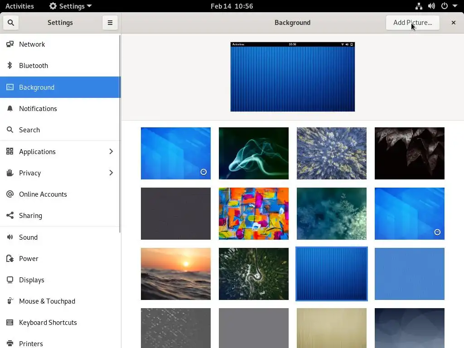464x348 pixels.
Task: Click the Feb 14 10:56 clock
Action: coord(232,6)
